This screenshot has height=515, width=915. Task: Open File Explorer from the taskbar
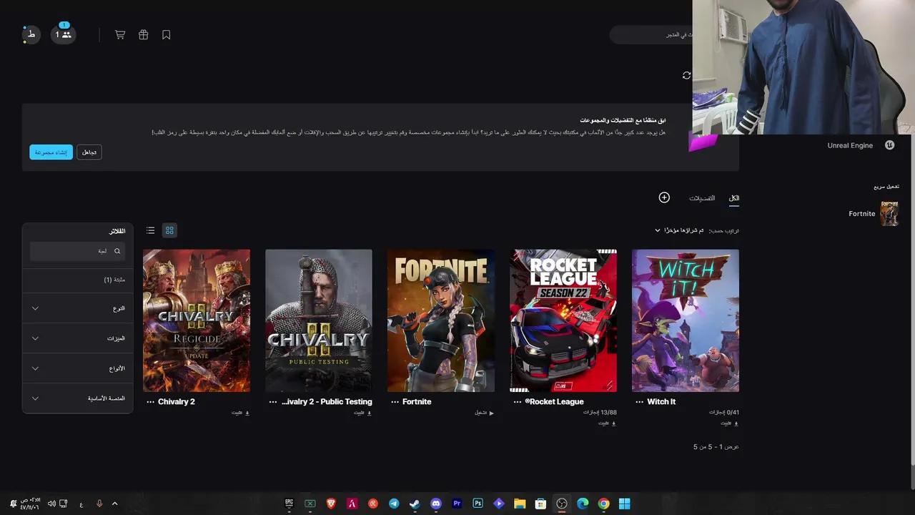[x=520, y=504]
